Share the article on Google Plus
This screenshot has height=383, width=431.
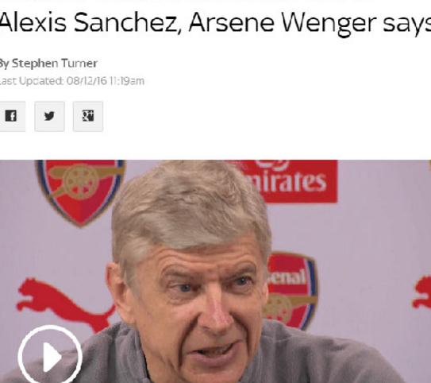pyautogui.click(x=88, y=116)
